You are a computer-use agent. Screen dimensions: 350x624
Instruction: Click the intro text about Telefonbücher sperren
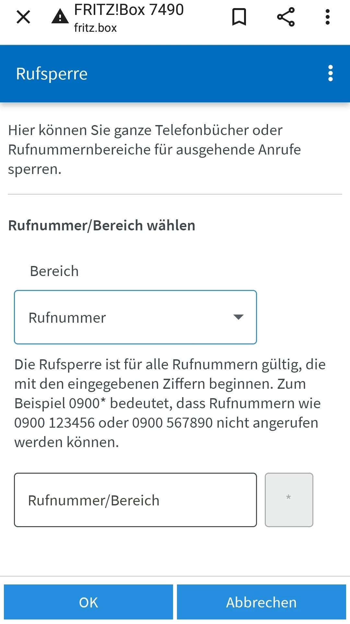[155, 150]
